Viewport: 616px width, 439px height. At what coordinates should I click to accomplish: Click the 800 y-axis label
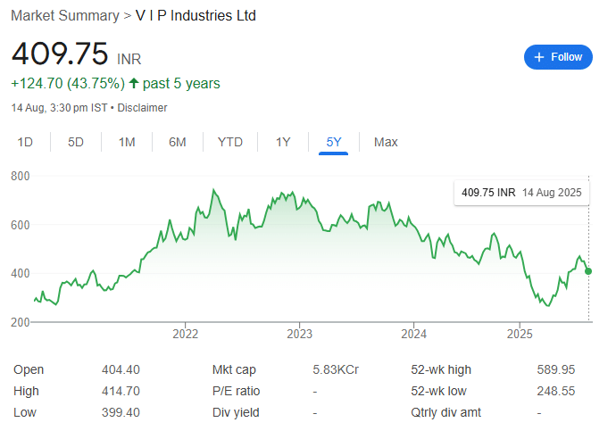[x=21, y=177]
